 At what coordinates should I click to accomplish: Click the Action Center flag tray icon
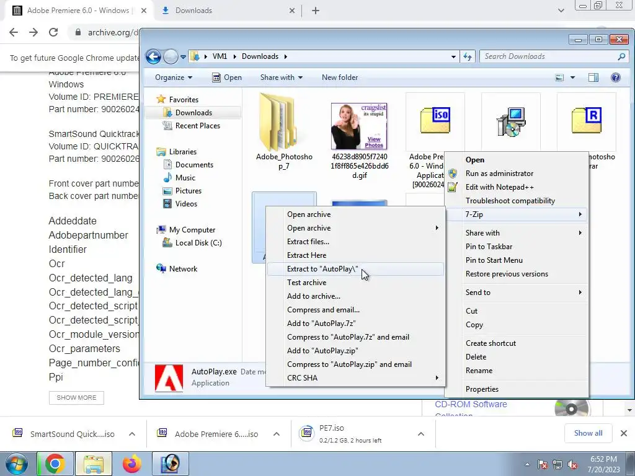click(542, 465)
